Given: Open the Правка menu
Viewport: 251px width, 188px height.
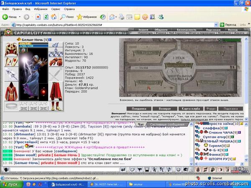Looking at the screenshot, I should [x=17, y=9].
